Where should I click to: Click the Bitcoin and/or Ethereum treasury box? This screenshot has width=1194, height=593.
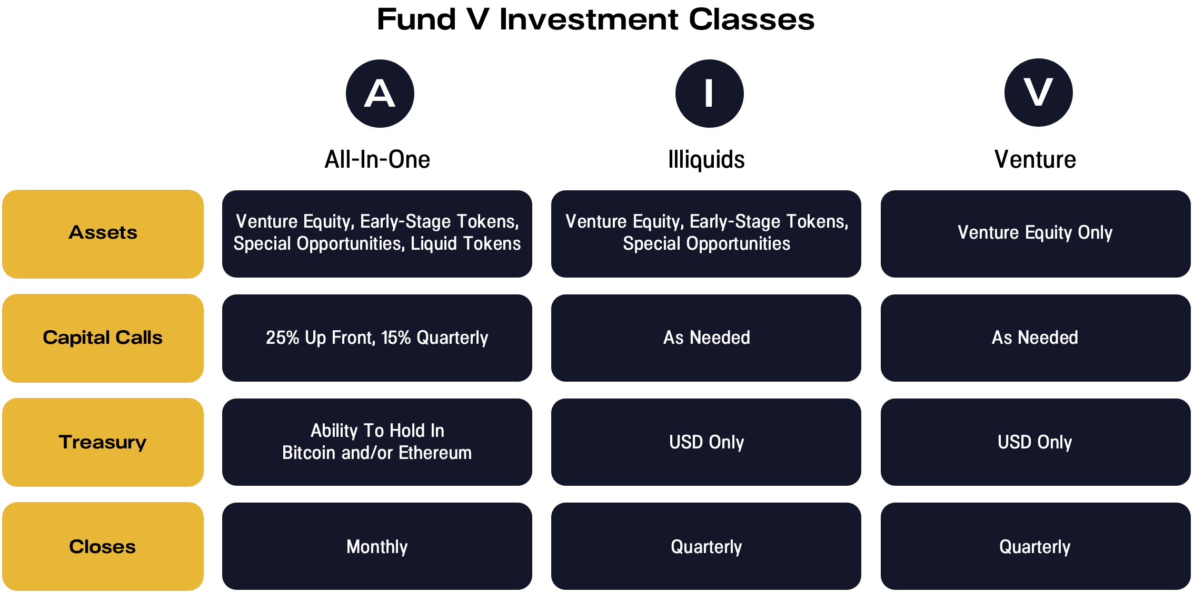(377, 442)
